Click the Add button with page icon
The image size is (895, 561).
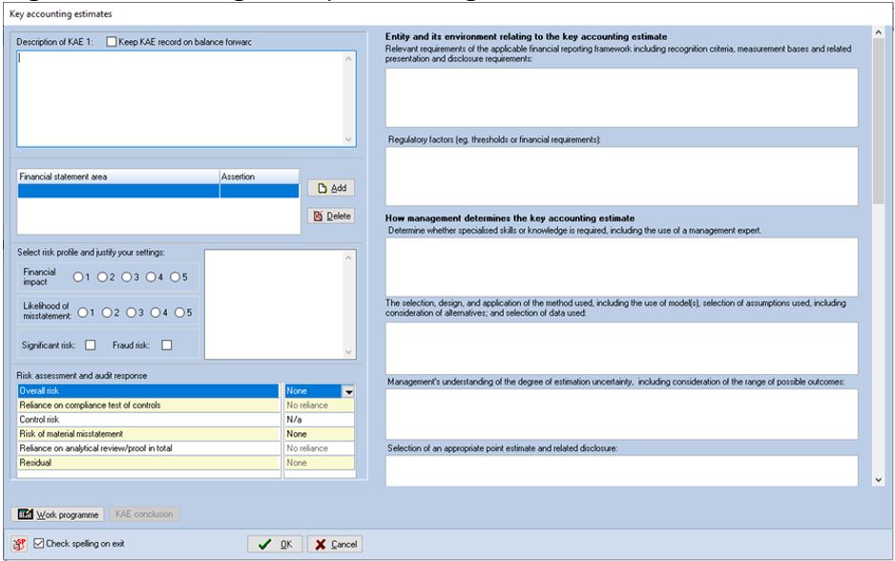331,188
